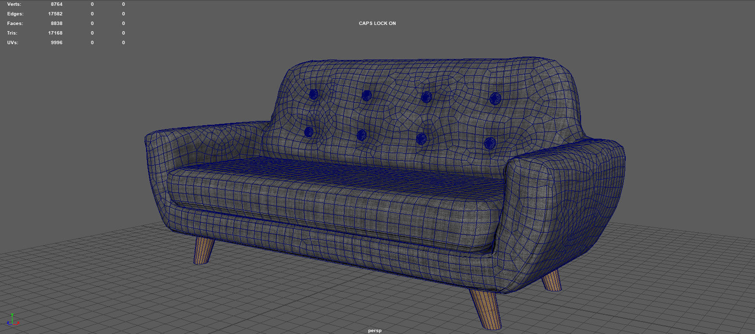Click the 'Edges:' poly count label
This screenshot has width=755, height=334.
(15, 14)
